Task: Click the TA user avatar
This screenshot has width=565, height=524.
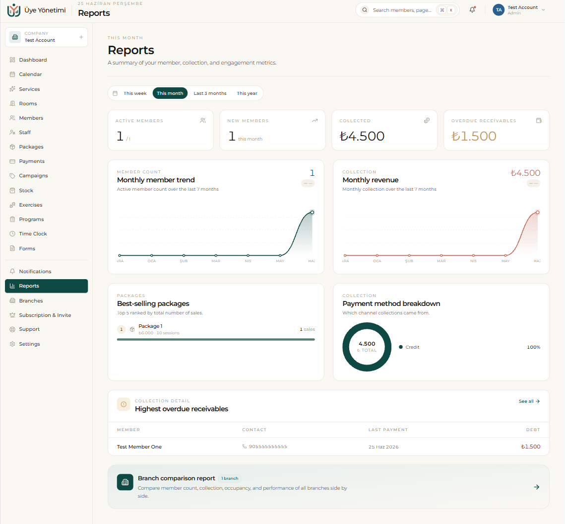Action: click(x=499, y=10)
